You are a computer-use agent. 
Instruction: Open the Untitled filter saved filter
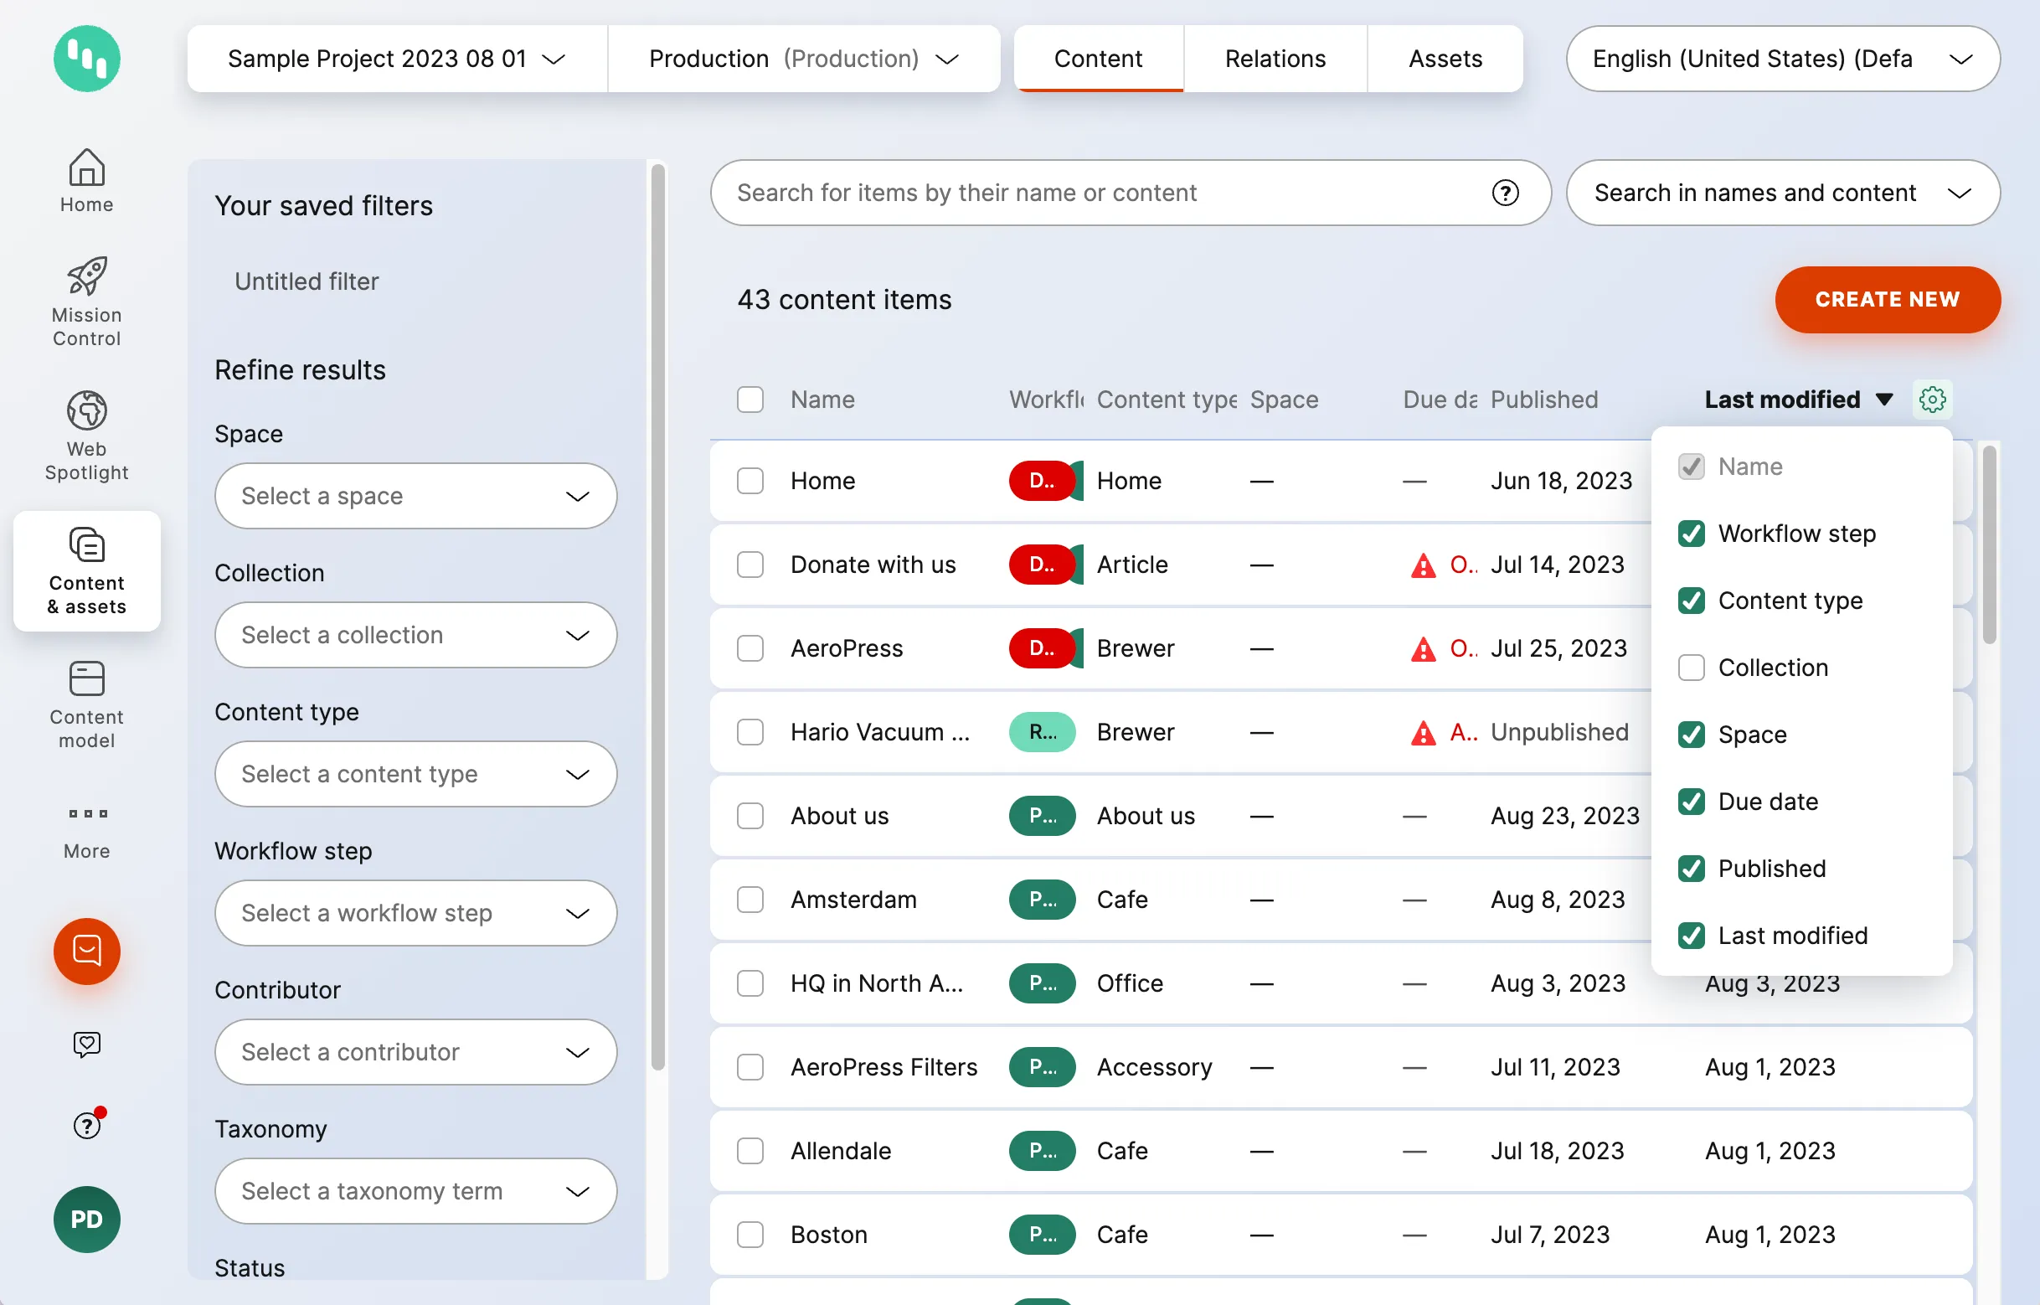(307, 281)
